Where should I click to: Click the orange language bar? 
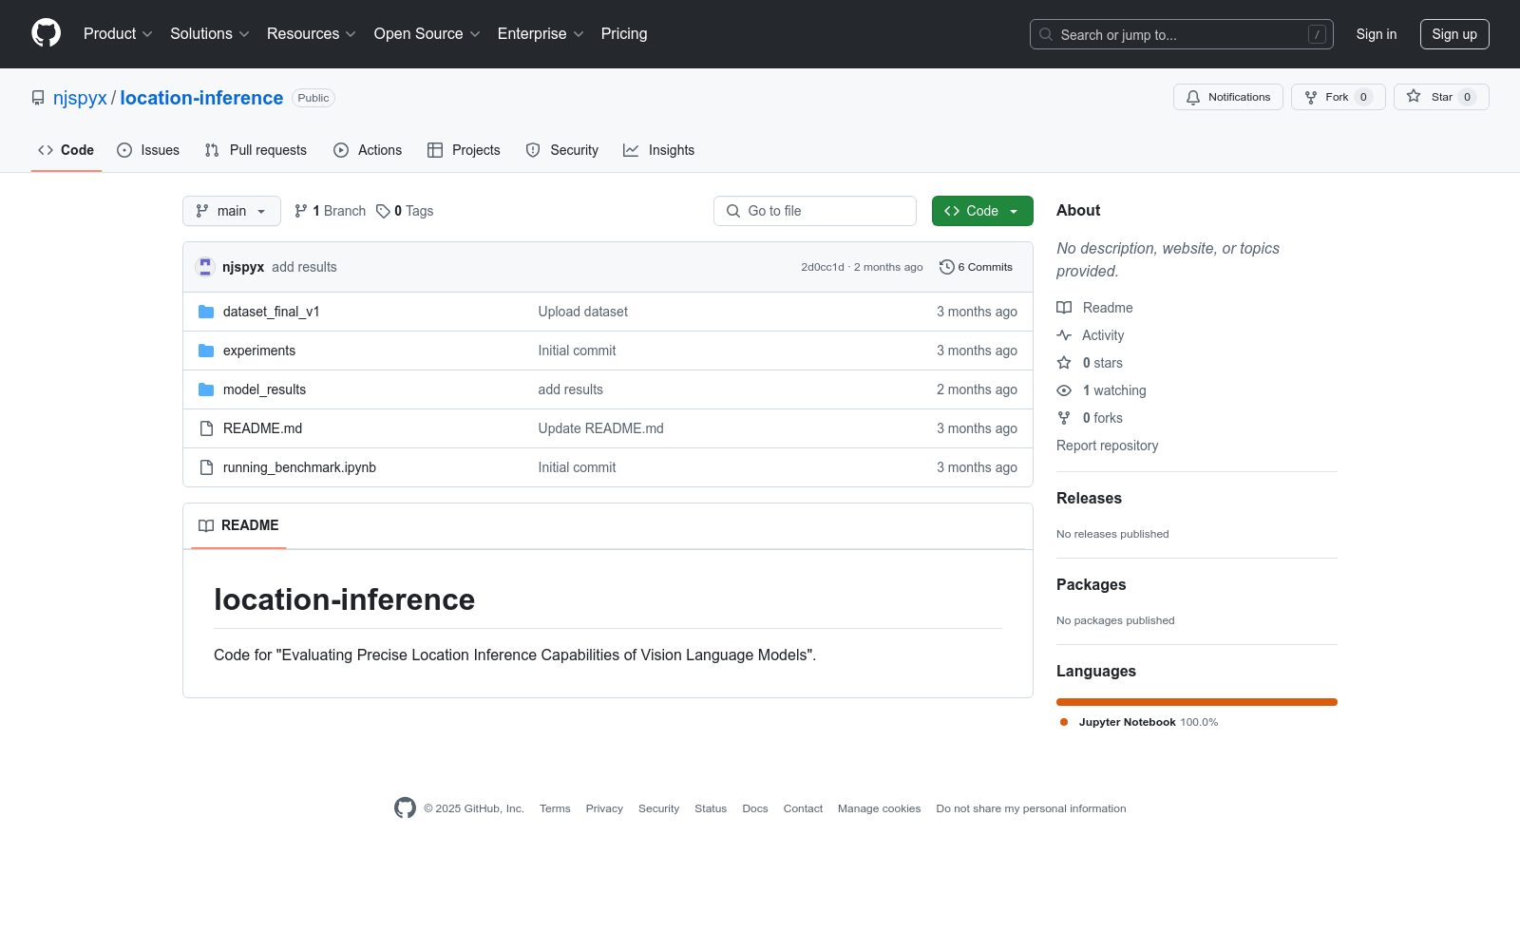coord(1197,702)
